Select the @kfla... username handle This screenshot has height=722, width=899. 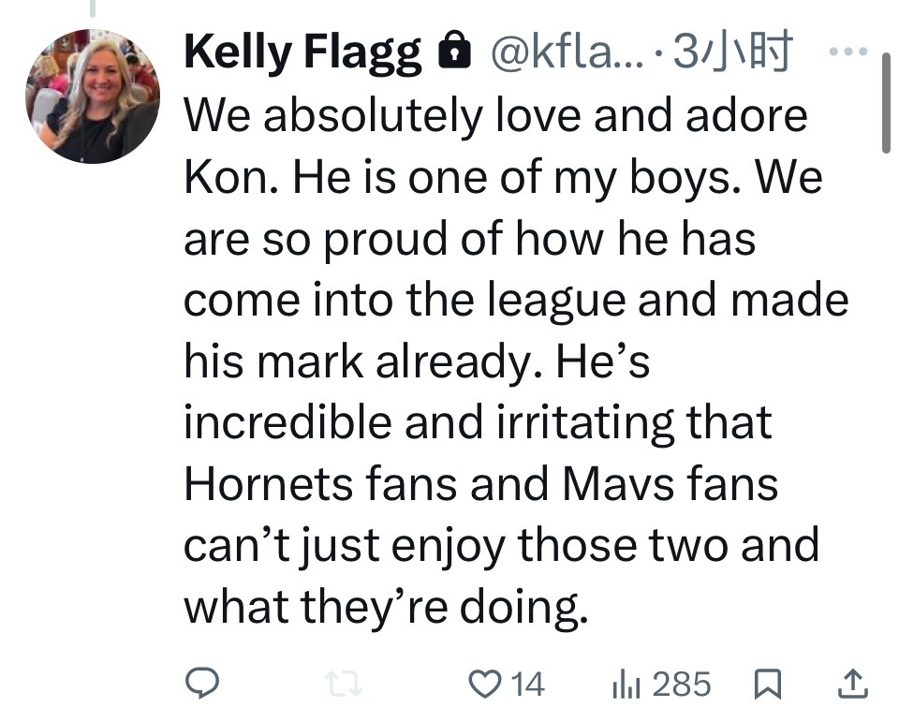tap(568, 52)
